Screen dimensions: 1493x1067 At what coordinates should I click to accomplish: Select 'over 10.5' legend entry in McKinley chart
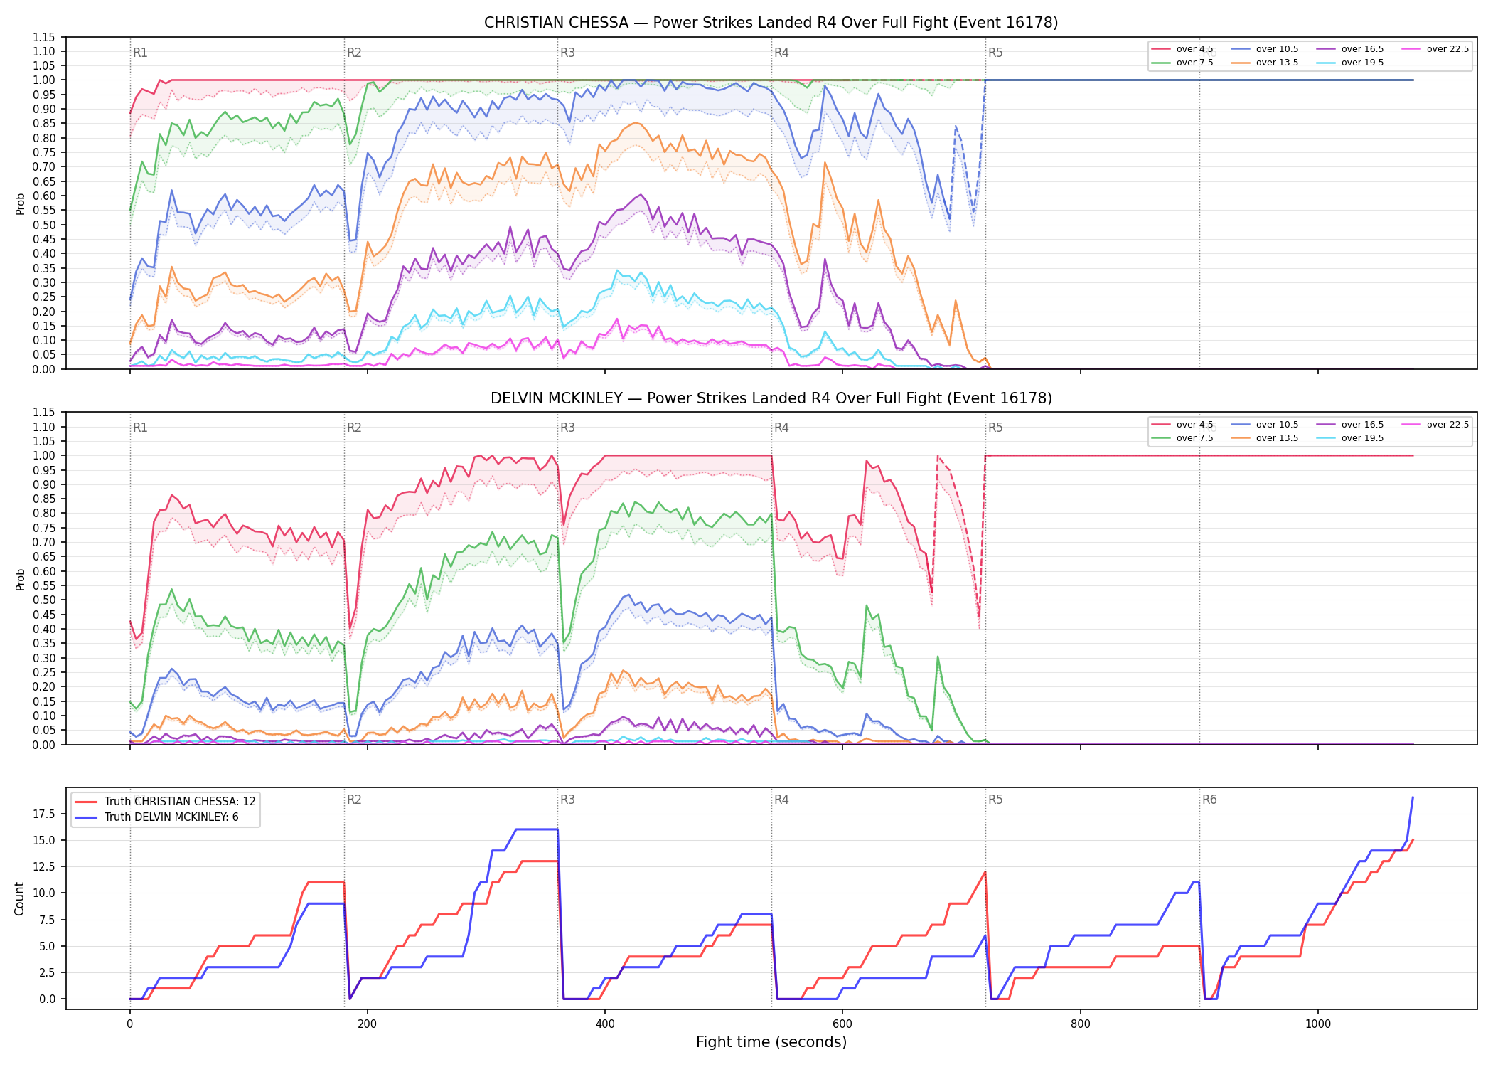tap(1265, 425)
